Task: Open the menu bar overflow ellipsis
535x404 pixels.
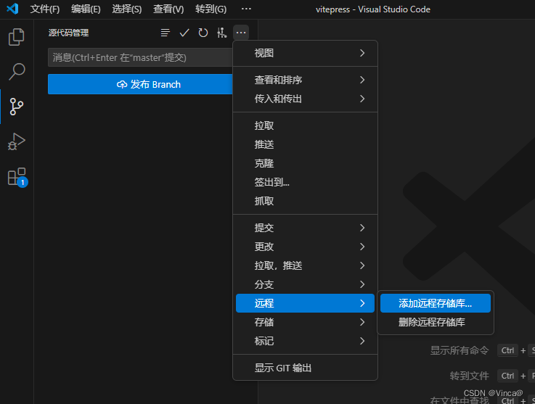Action: point(246,9)
